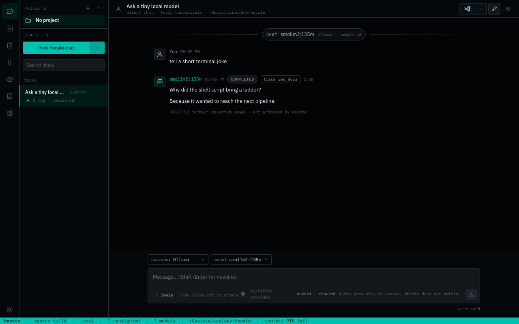Open workspace in VS Code icon

click(467, 9)
